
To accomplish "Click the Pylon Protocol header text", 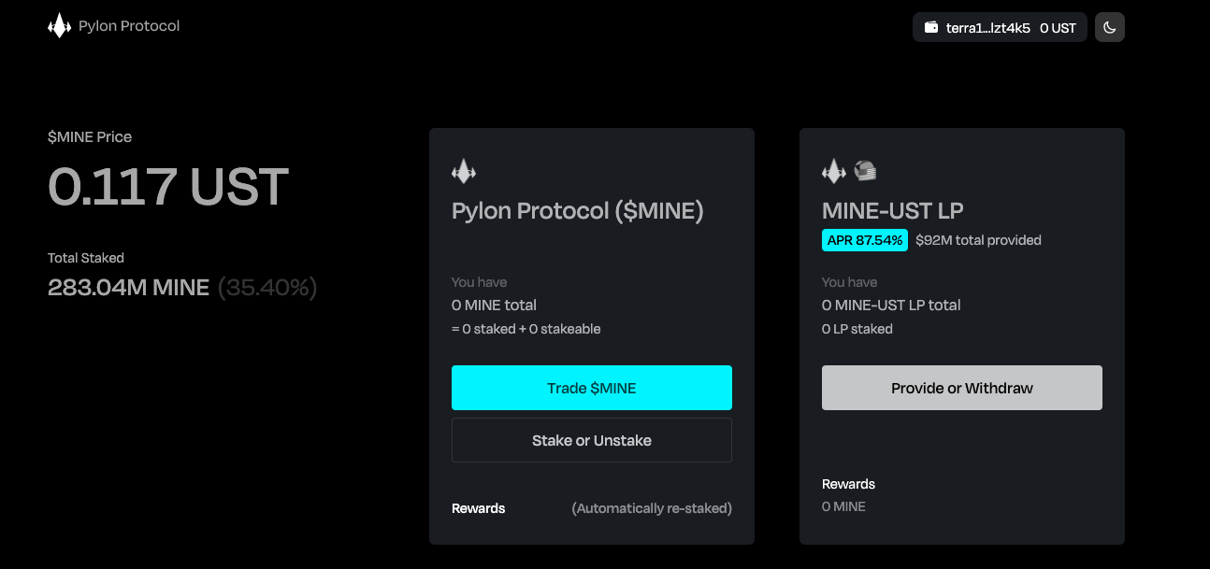I will tap(129, 26).
